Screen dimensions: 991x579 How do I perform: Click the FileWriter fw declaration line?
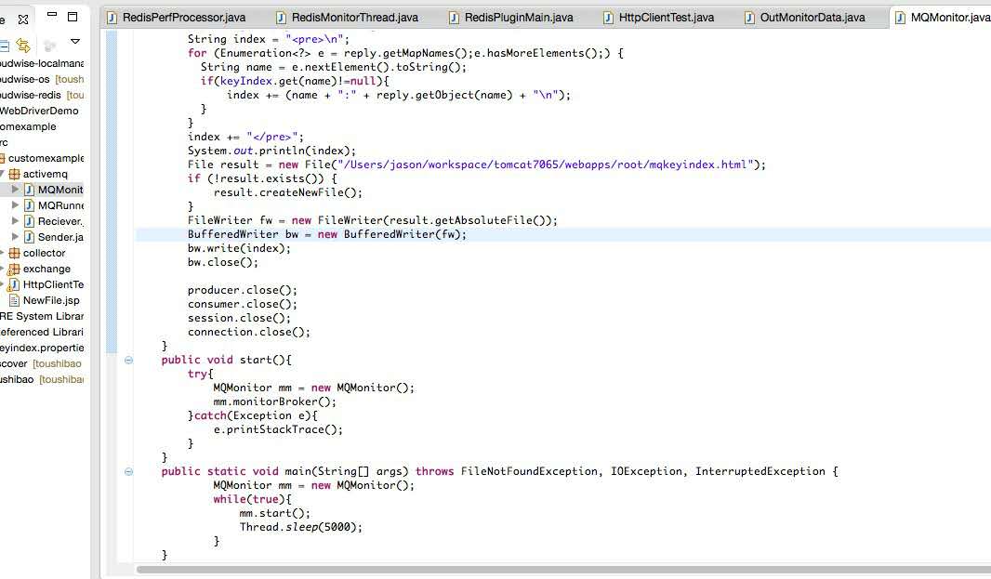[372, 220]
